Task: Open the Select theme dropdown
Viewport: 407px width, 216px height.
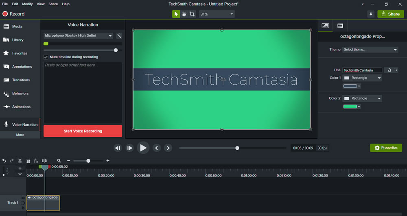Action: click(x=370, y=50)
